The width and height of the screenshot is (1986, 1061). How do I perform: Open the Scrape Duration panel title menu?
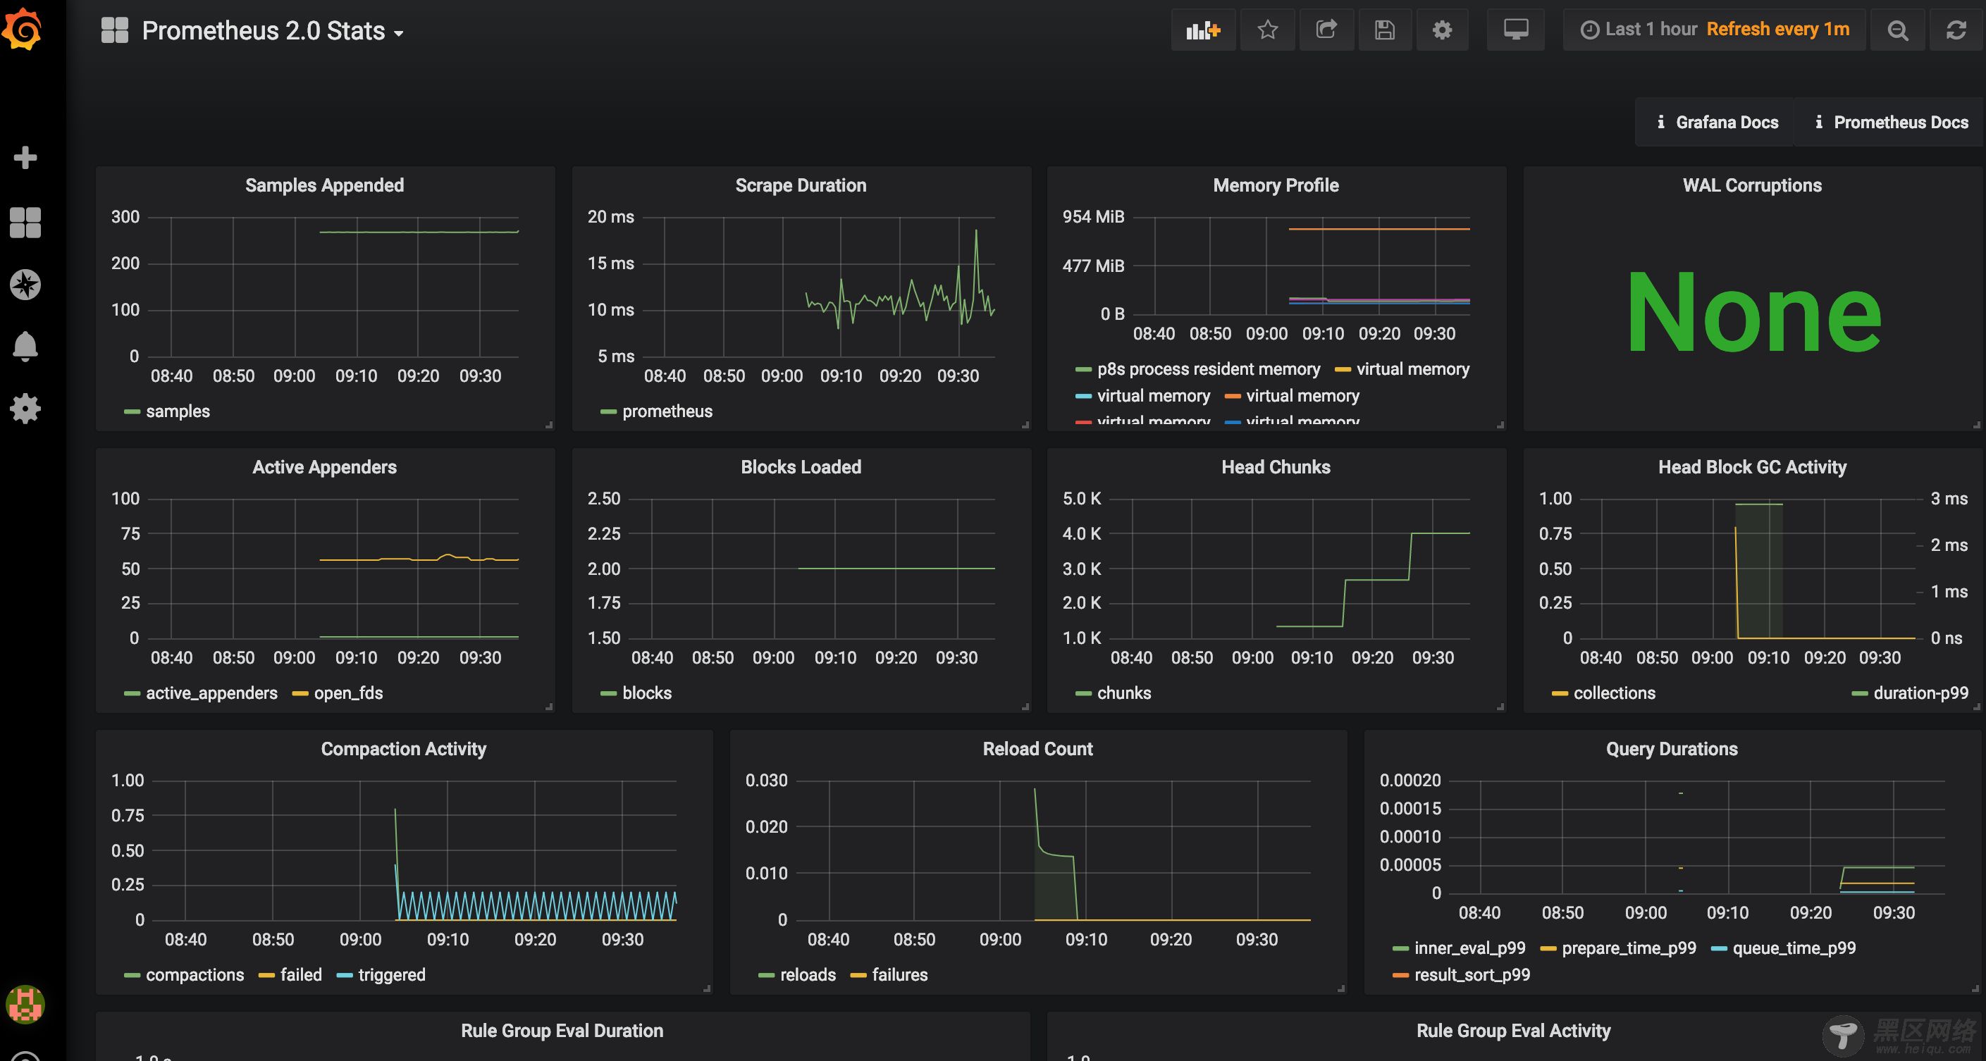click(801, 186)
